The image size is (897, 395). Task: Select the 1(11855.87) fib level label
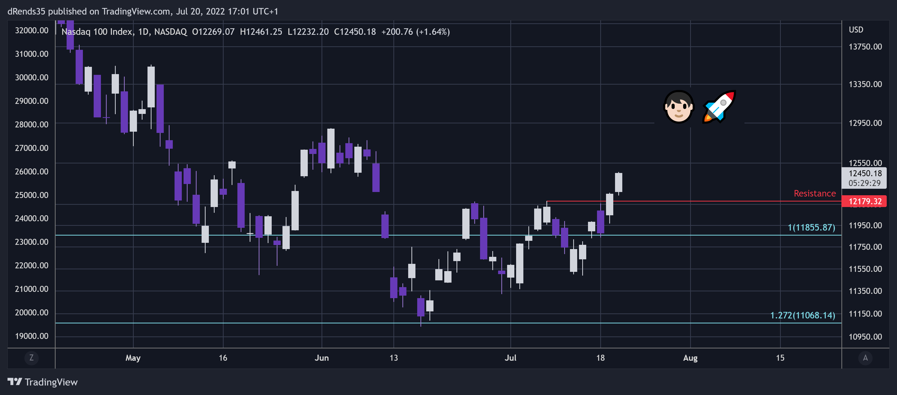[x=811, y=227]
